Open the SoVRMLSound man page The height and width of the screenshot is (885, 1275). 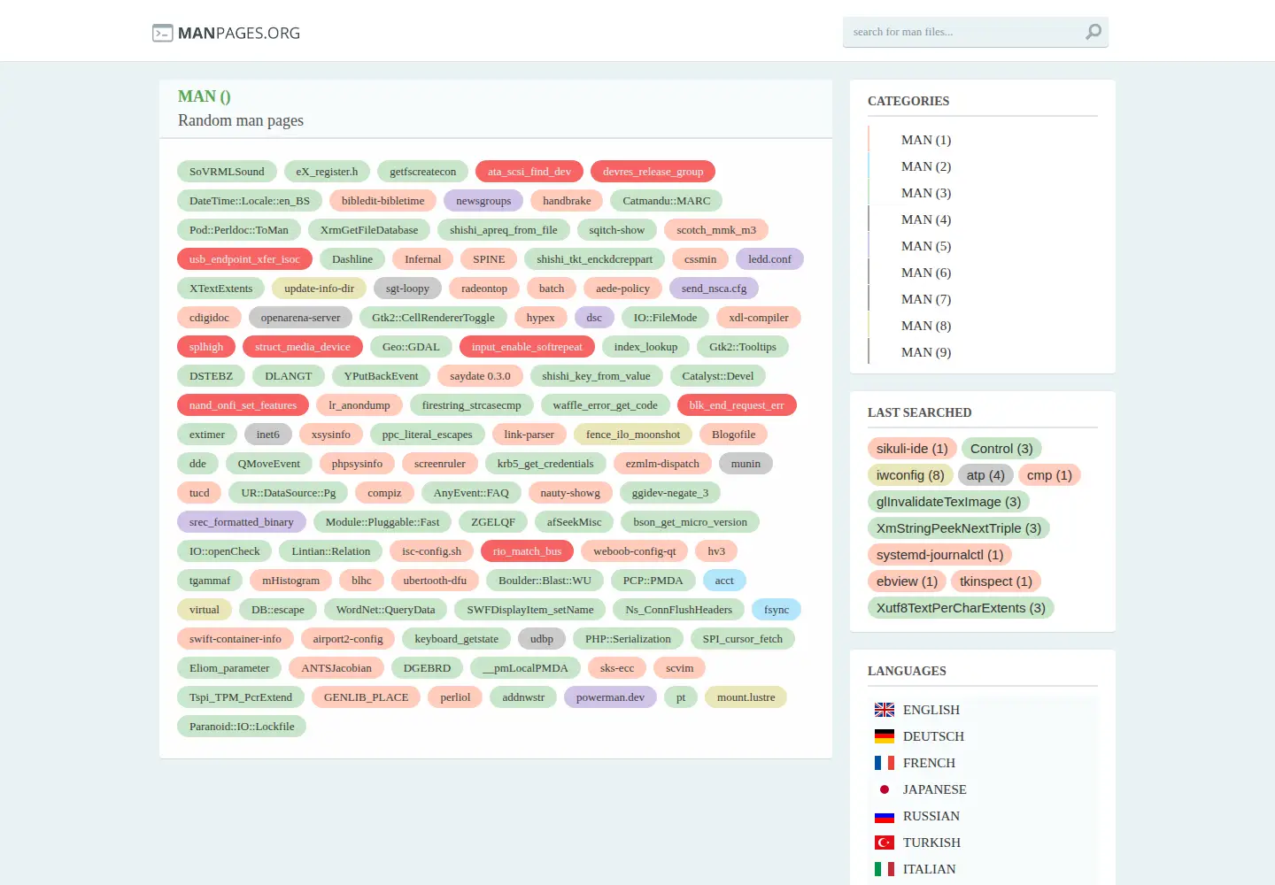tap(227, 172)
